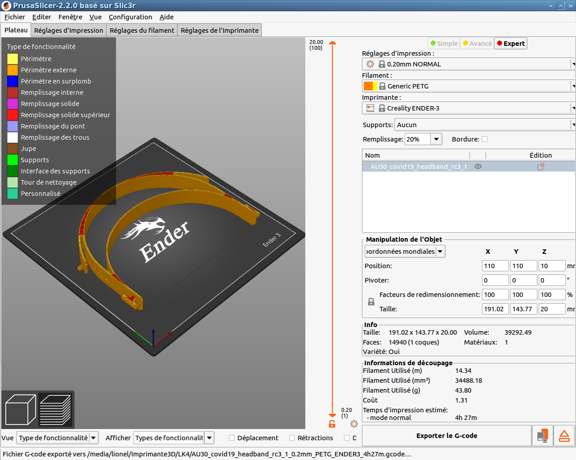Click the orange filament color swatch

pyautogui.click(x=368, y=86)
